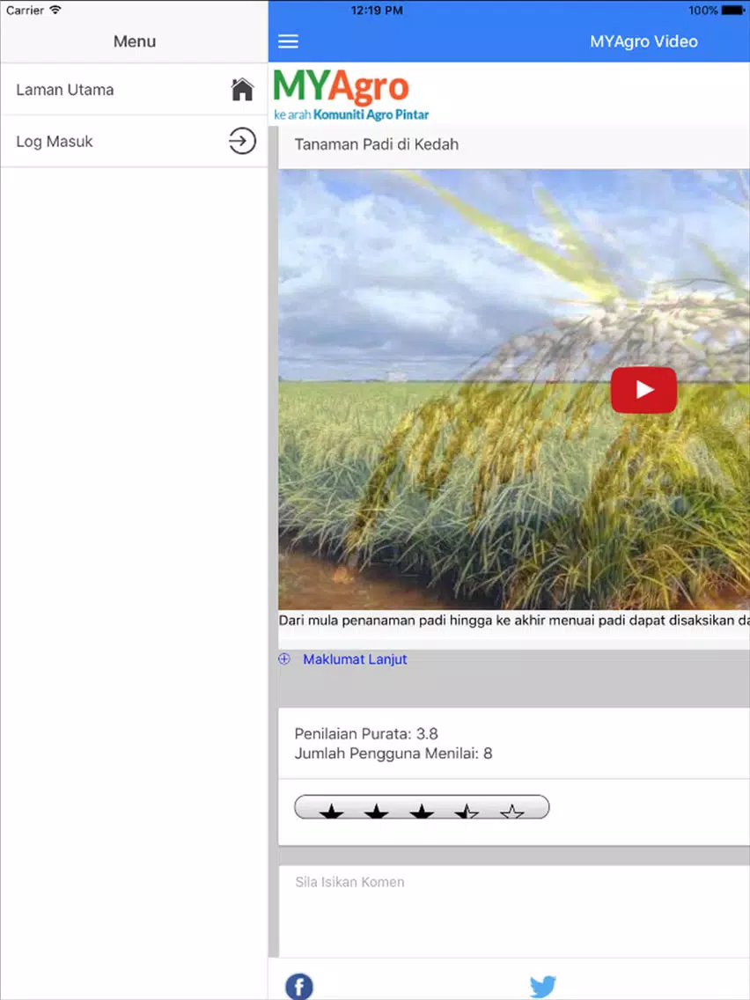The height and width of the screenshot is (1000, 750).
Task: Tap the Wi-Fi status icon
Action: pos(55,10)
